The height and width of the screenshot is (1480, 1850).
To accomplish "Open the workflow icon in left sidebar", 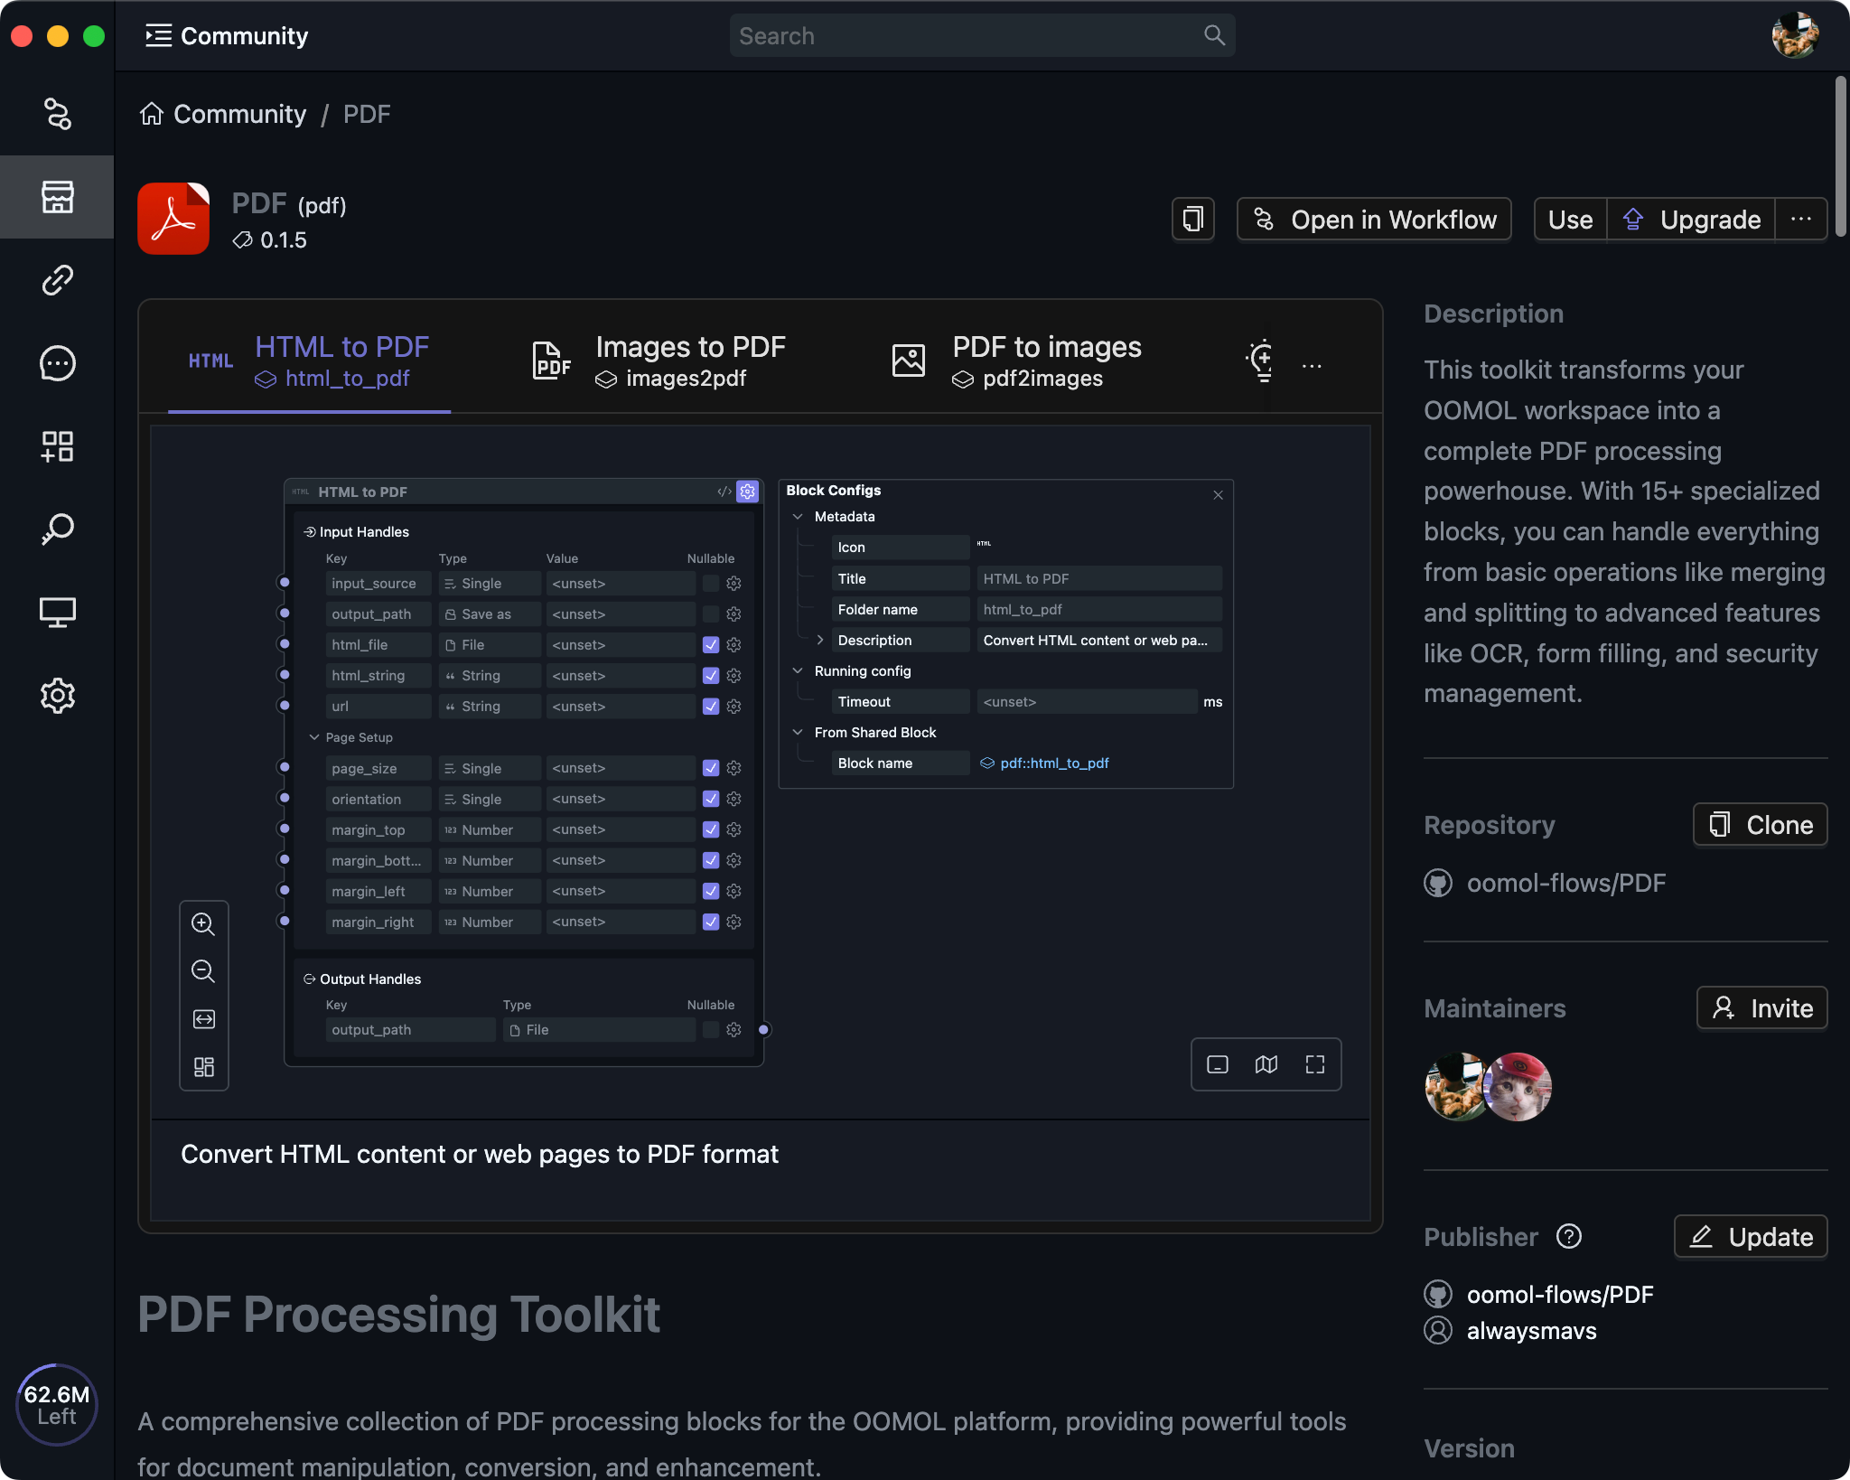I will (57, 114).
